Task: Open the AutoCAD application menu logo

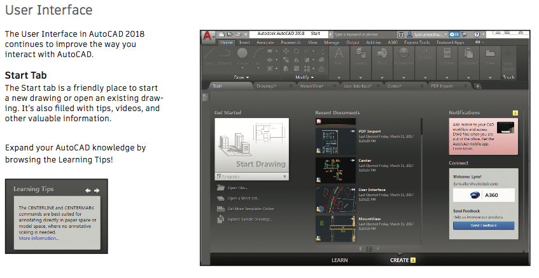Action: pyautogui.click(x=207, y=36)
